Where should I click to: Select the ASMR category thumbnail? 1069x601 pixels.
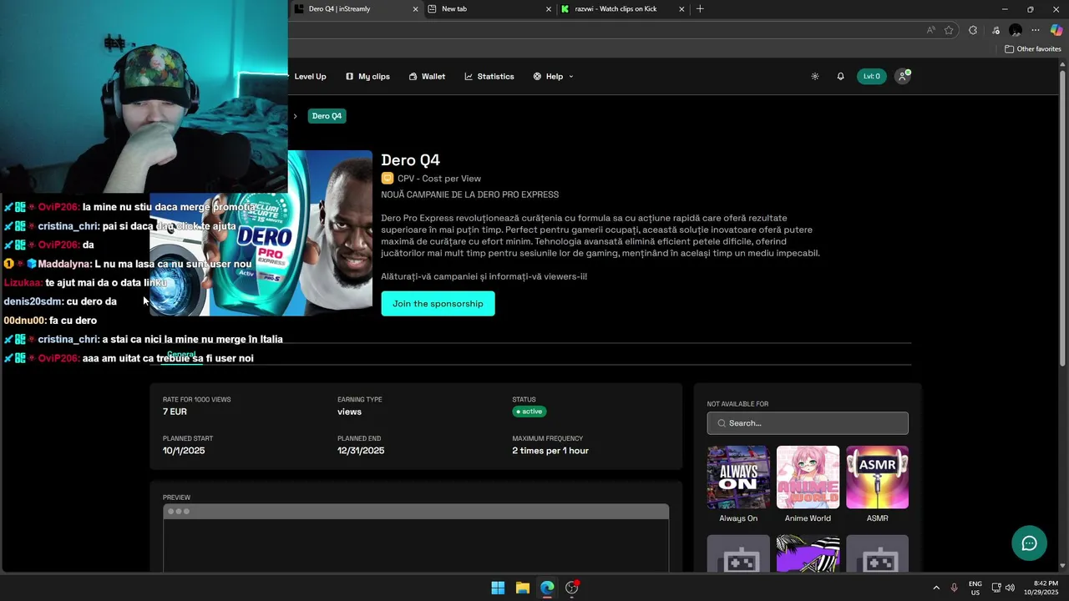(877, 477)
